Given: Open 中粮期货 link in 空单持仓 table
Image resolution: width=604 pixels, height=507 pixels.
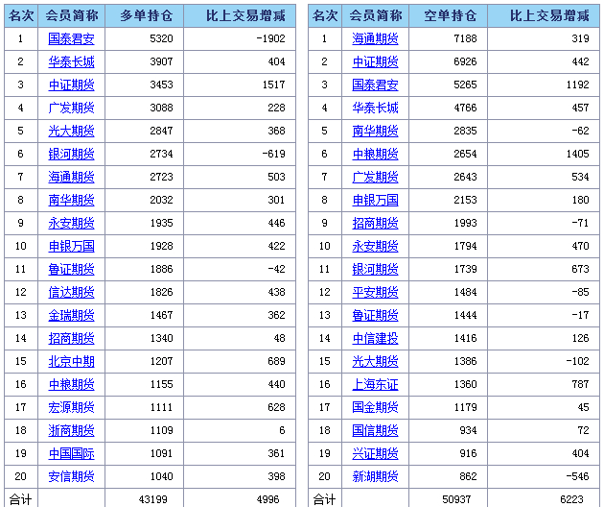Looking at the screenshot, I should (375, 154).
